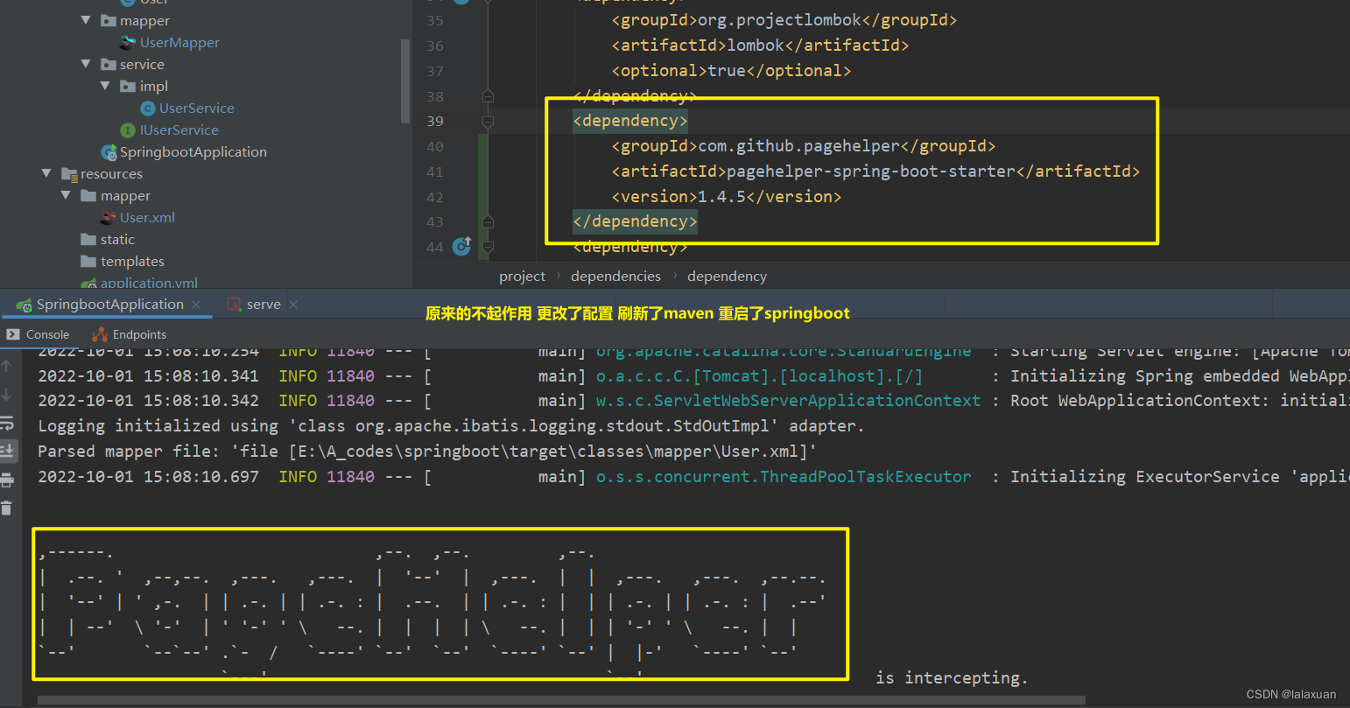Click the UserMapper MyBatis bird icon
Image resolution: width=1350 pixels, height=708 pixels.
click(x=129, y=42)
